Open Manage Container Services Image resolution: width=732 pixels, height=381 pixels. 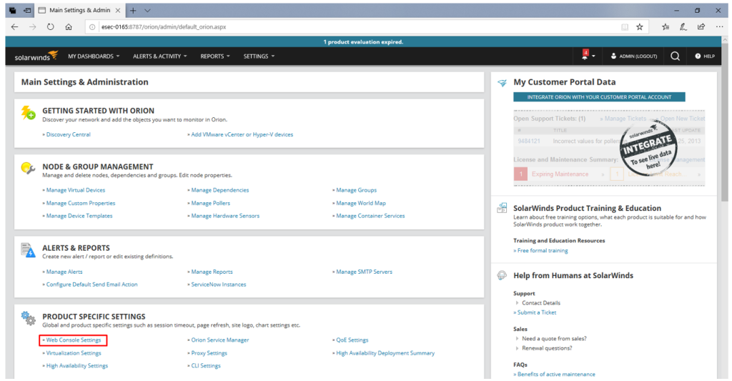(x=370, y=216)
